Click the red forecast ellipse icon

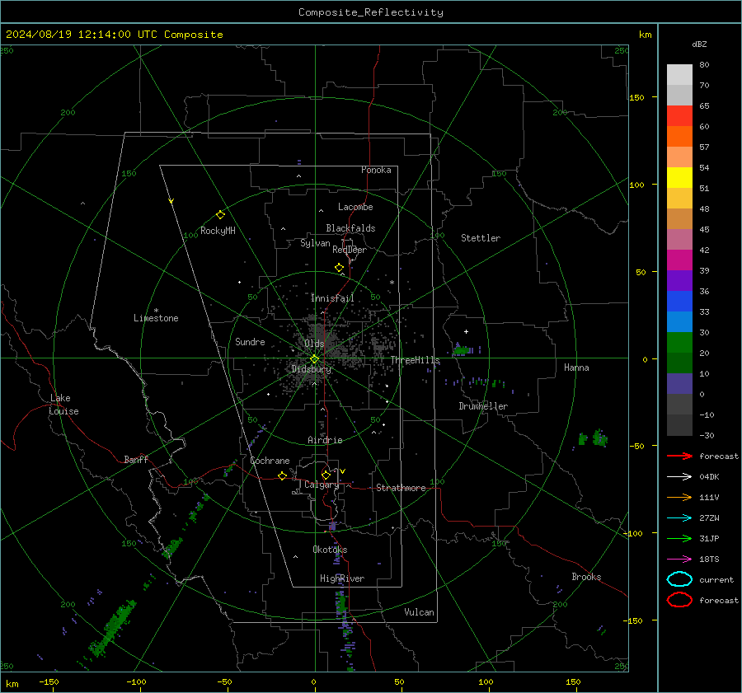coord(679,600)
